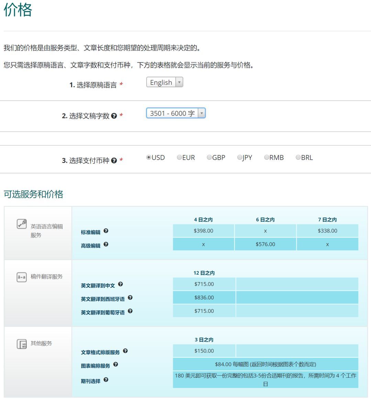
Task: Click help icon beside 期刊选择
Action: tap(106, 380)
